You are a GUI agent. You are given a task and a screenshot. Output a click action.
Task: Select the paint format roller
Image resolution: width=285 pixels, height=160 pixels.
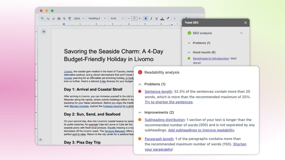click(70, 19)
